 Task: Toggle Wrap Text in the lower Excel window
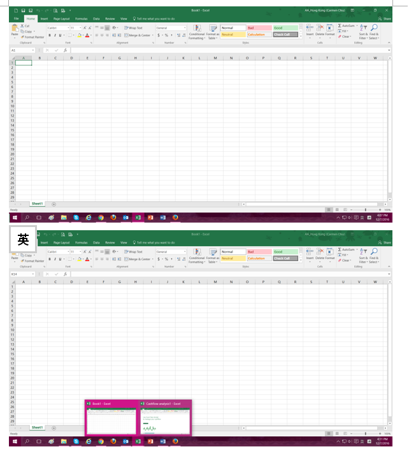133,252
